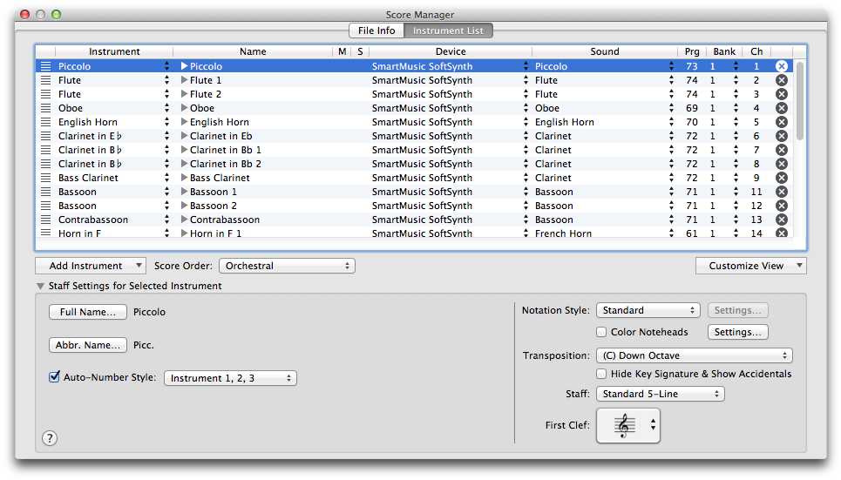Image resolution: width=841 pixels, height=480 pixels.
Task: Toggle Auto-Number Style checkbox
Action: point(54,377)
